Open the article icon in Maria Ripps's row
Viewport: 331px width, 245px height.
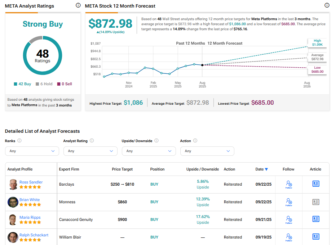[x=316, y=219]
